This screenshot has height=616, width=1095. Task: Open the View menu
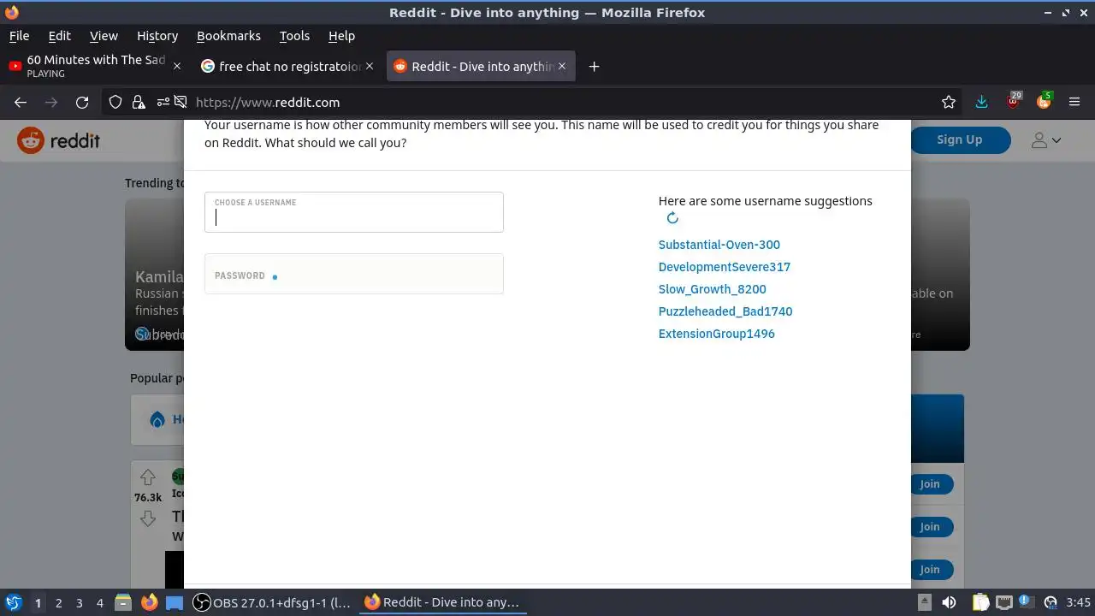(104, 36)
